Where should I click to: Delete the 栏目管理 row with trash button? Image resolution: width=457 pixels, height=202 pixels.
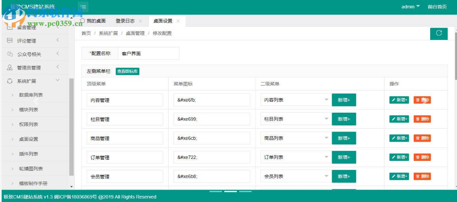click(x=422, y=119)
